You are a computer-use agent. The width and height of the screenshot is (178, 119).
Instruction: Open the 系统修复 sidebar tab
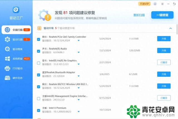tap(16, 59)
